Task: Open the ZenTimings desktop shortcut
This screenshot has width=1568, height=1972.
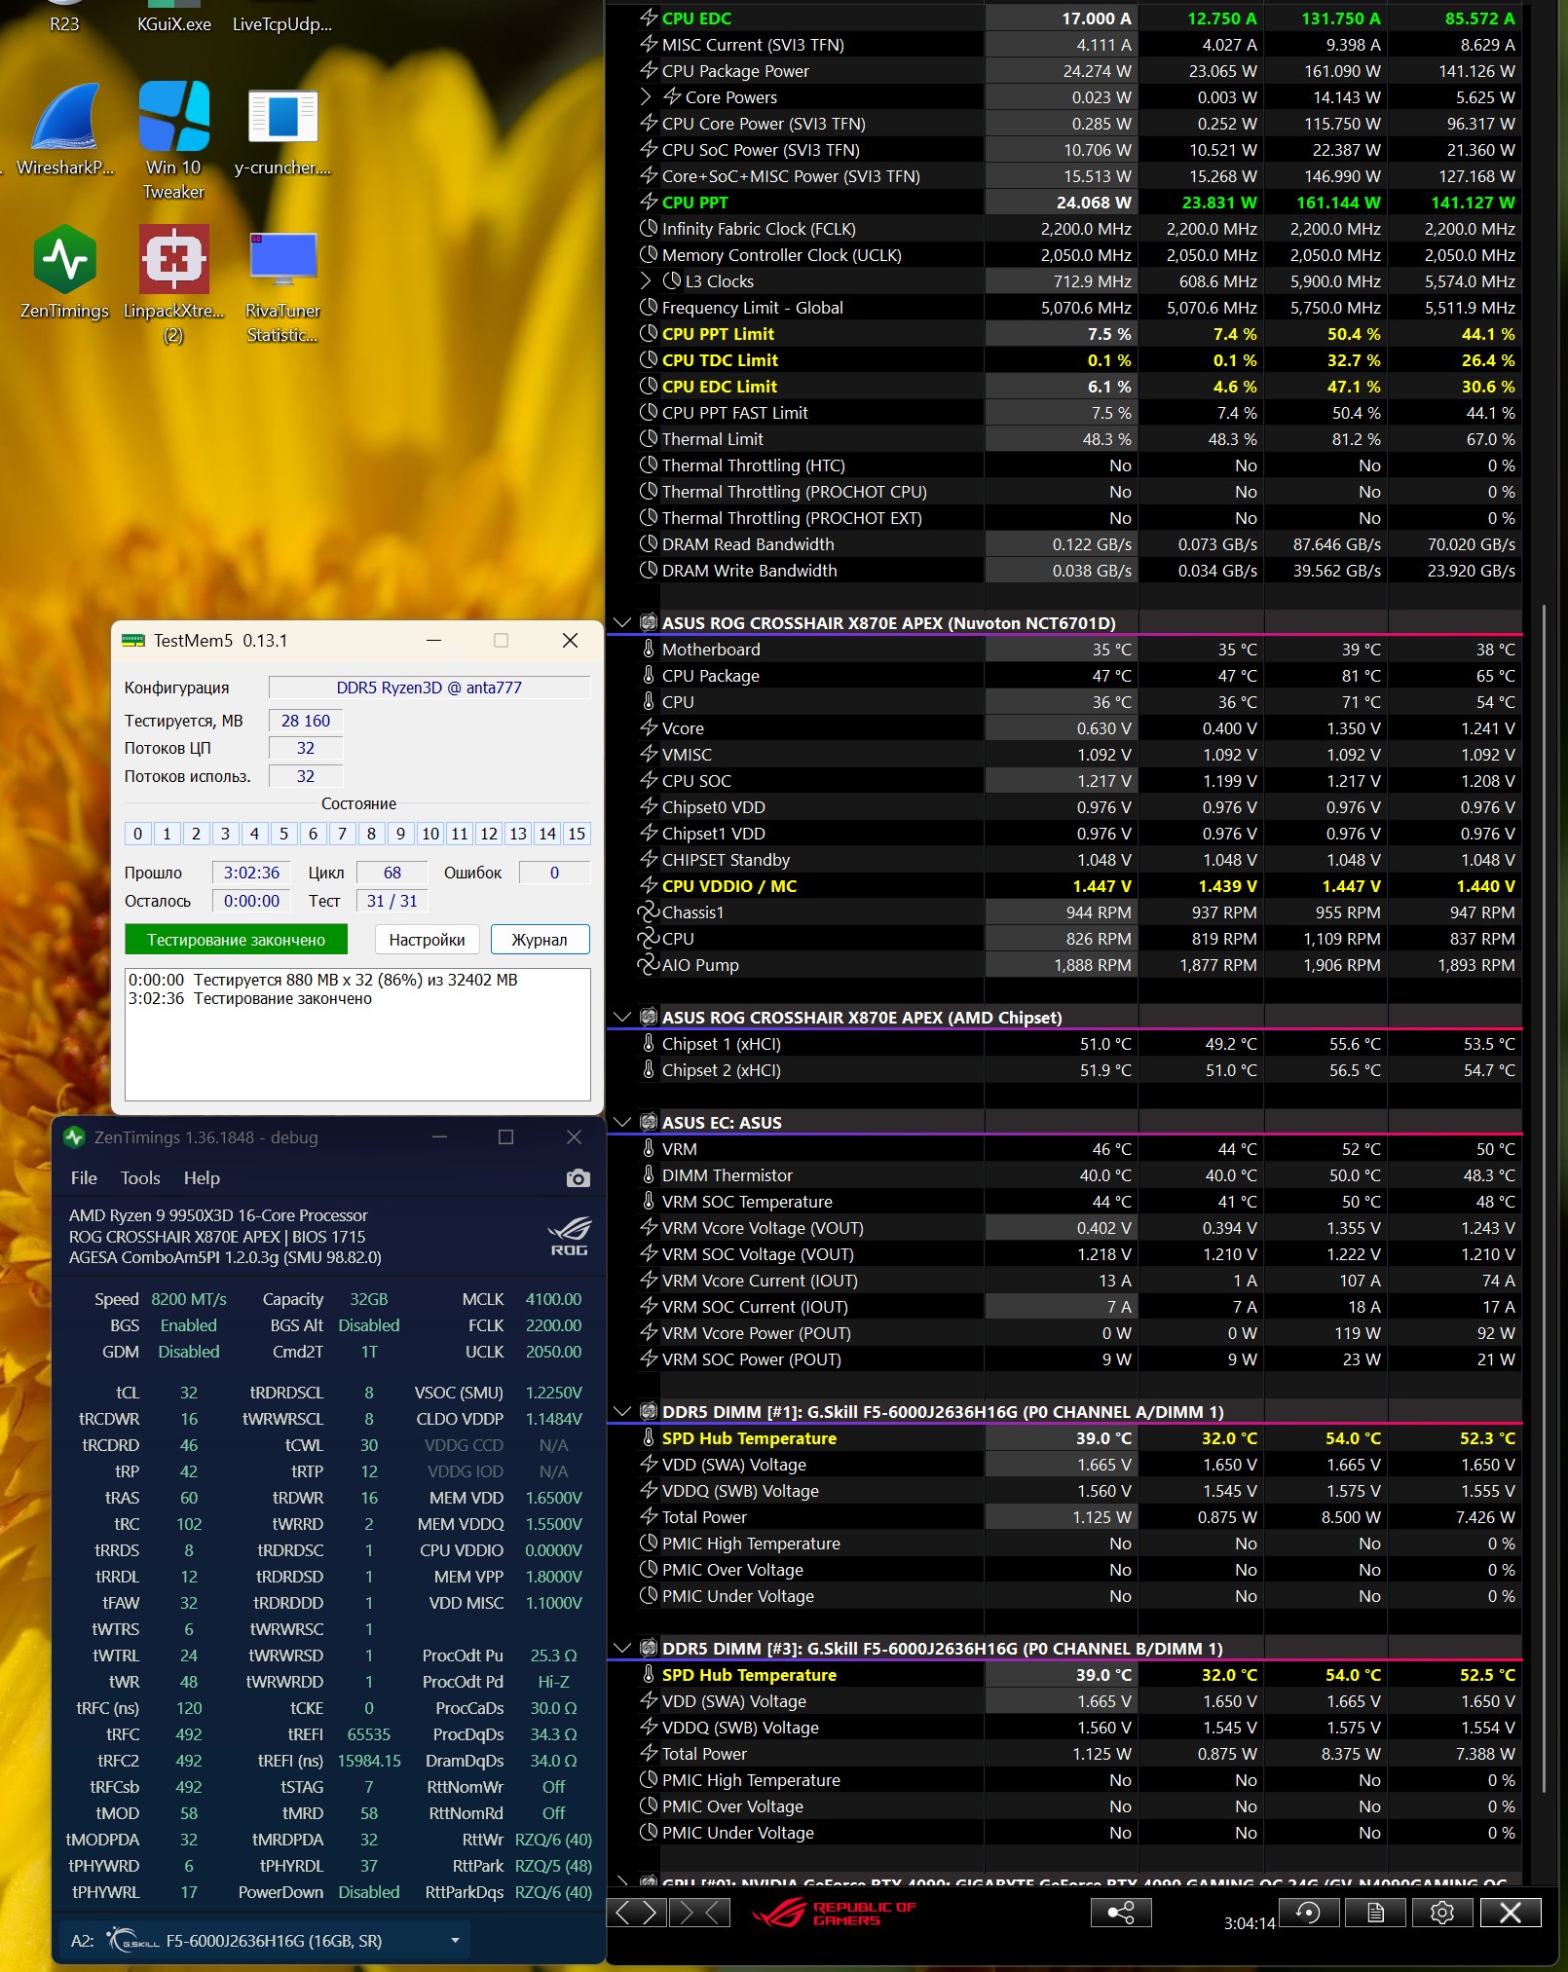Action: [x=64, y=273]
